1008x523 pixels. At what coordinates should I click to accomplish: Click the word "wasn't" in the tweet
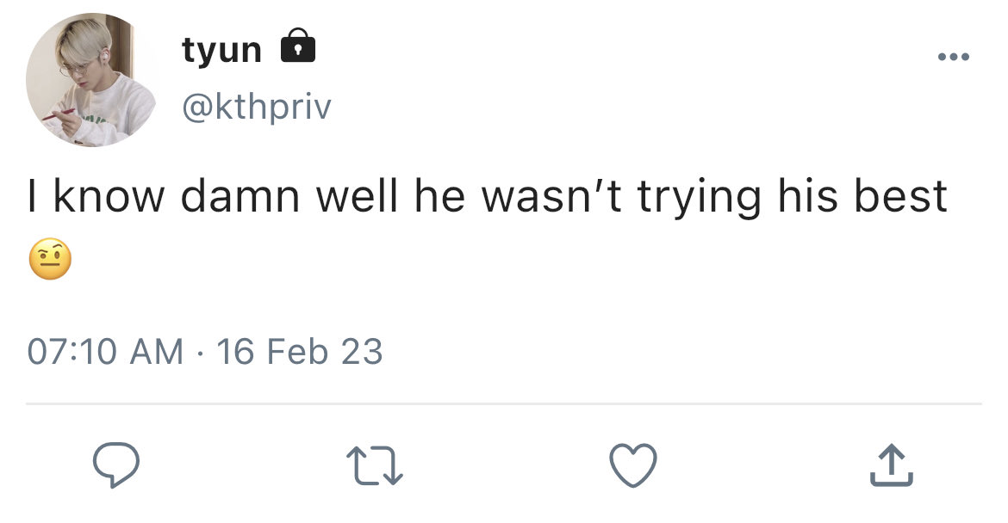pos(552,196)
